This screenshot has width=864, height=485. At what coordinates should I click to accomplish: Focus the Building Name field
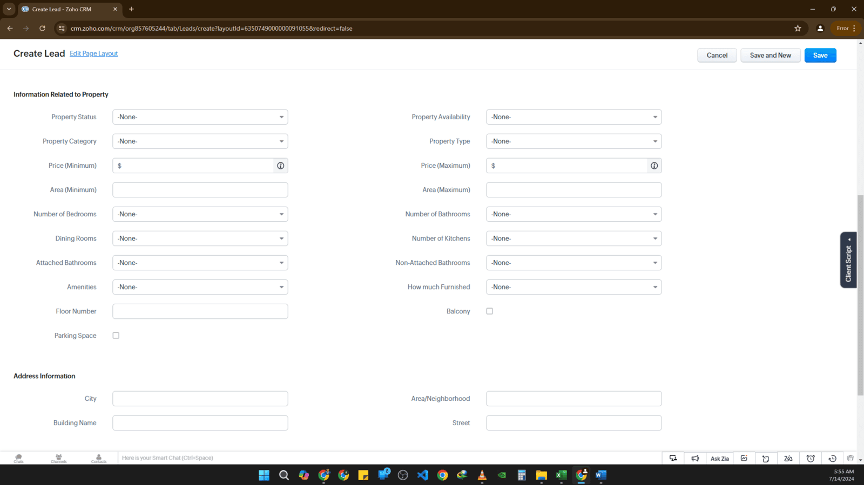pos(200,423)
